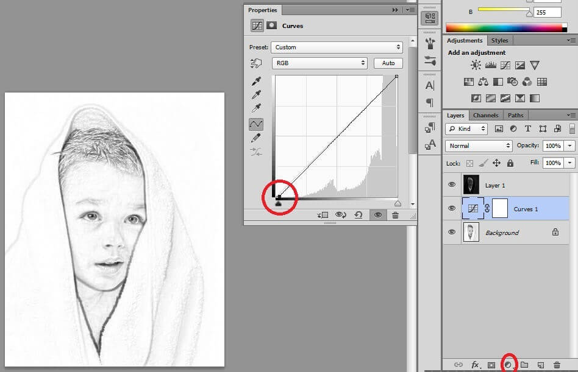Open the Preset dropdown set to Custom
The height and width of the screenshot is (372, 578).
[x=337, y=47]
